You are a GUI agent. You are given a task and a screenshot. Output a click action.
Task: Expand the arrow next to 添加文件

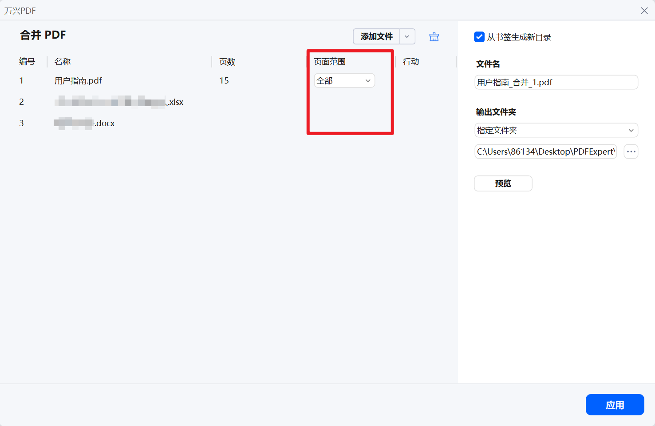pos(407,36)
